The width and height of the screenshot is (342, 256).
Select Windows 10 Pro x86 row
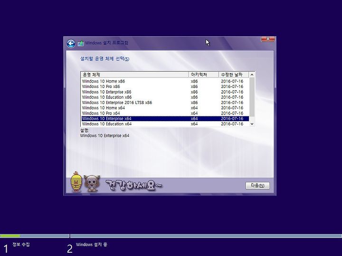pos(165,86)
